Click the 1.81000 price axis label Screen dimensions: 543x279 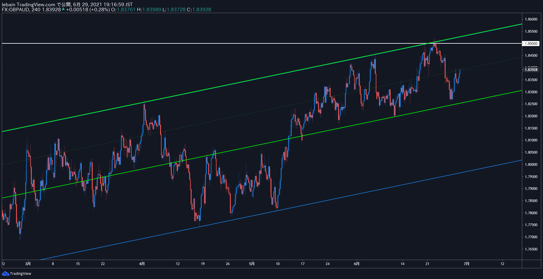pos(531,140)
